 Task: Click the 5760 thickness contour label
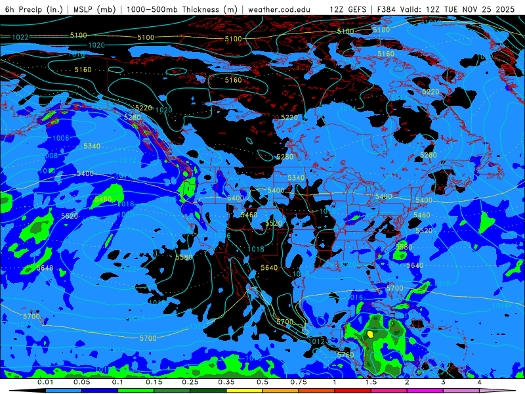(x=346, y=355)
